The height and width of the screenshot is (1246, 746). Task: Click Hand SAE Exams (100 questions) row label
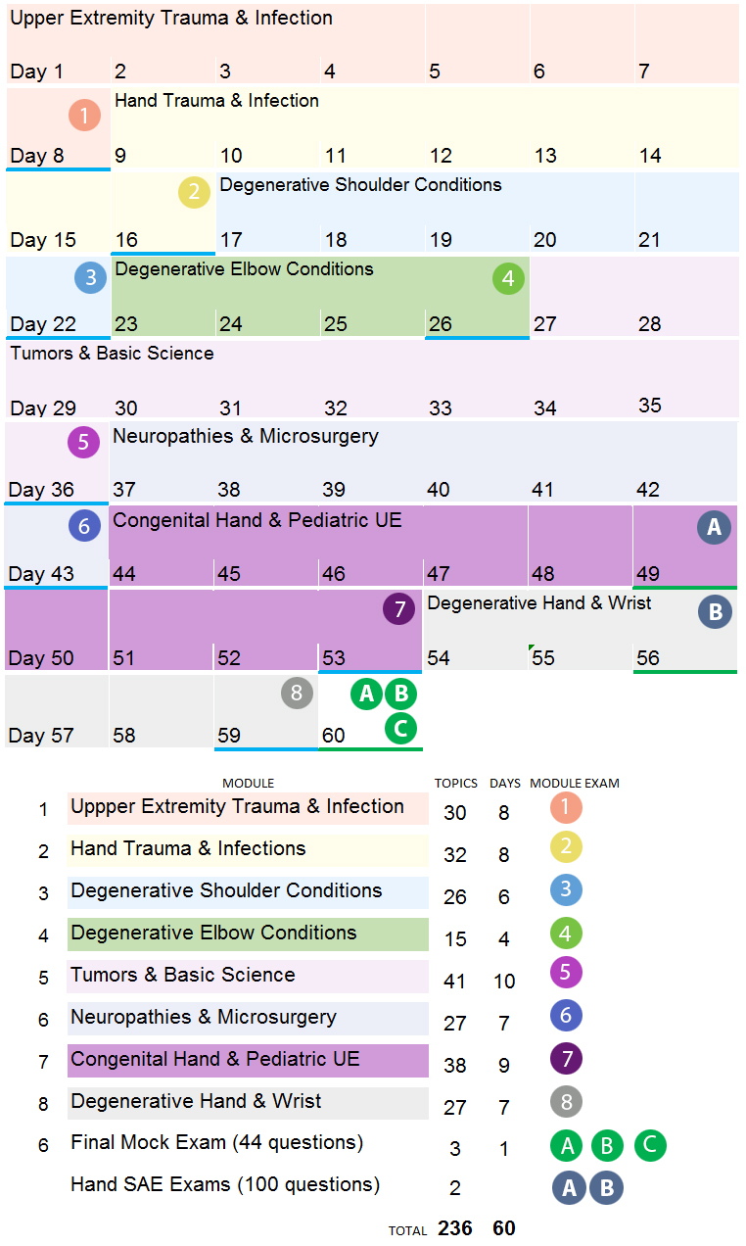coord(225,1184)
